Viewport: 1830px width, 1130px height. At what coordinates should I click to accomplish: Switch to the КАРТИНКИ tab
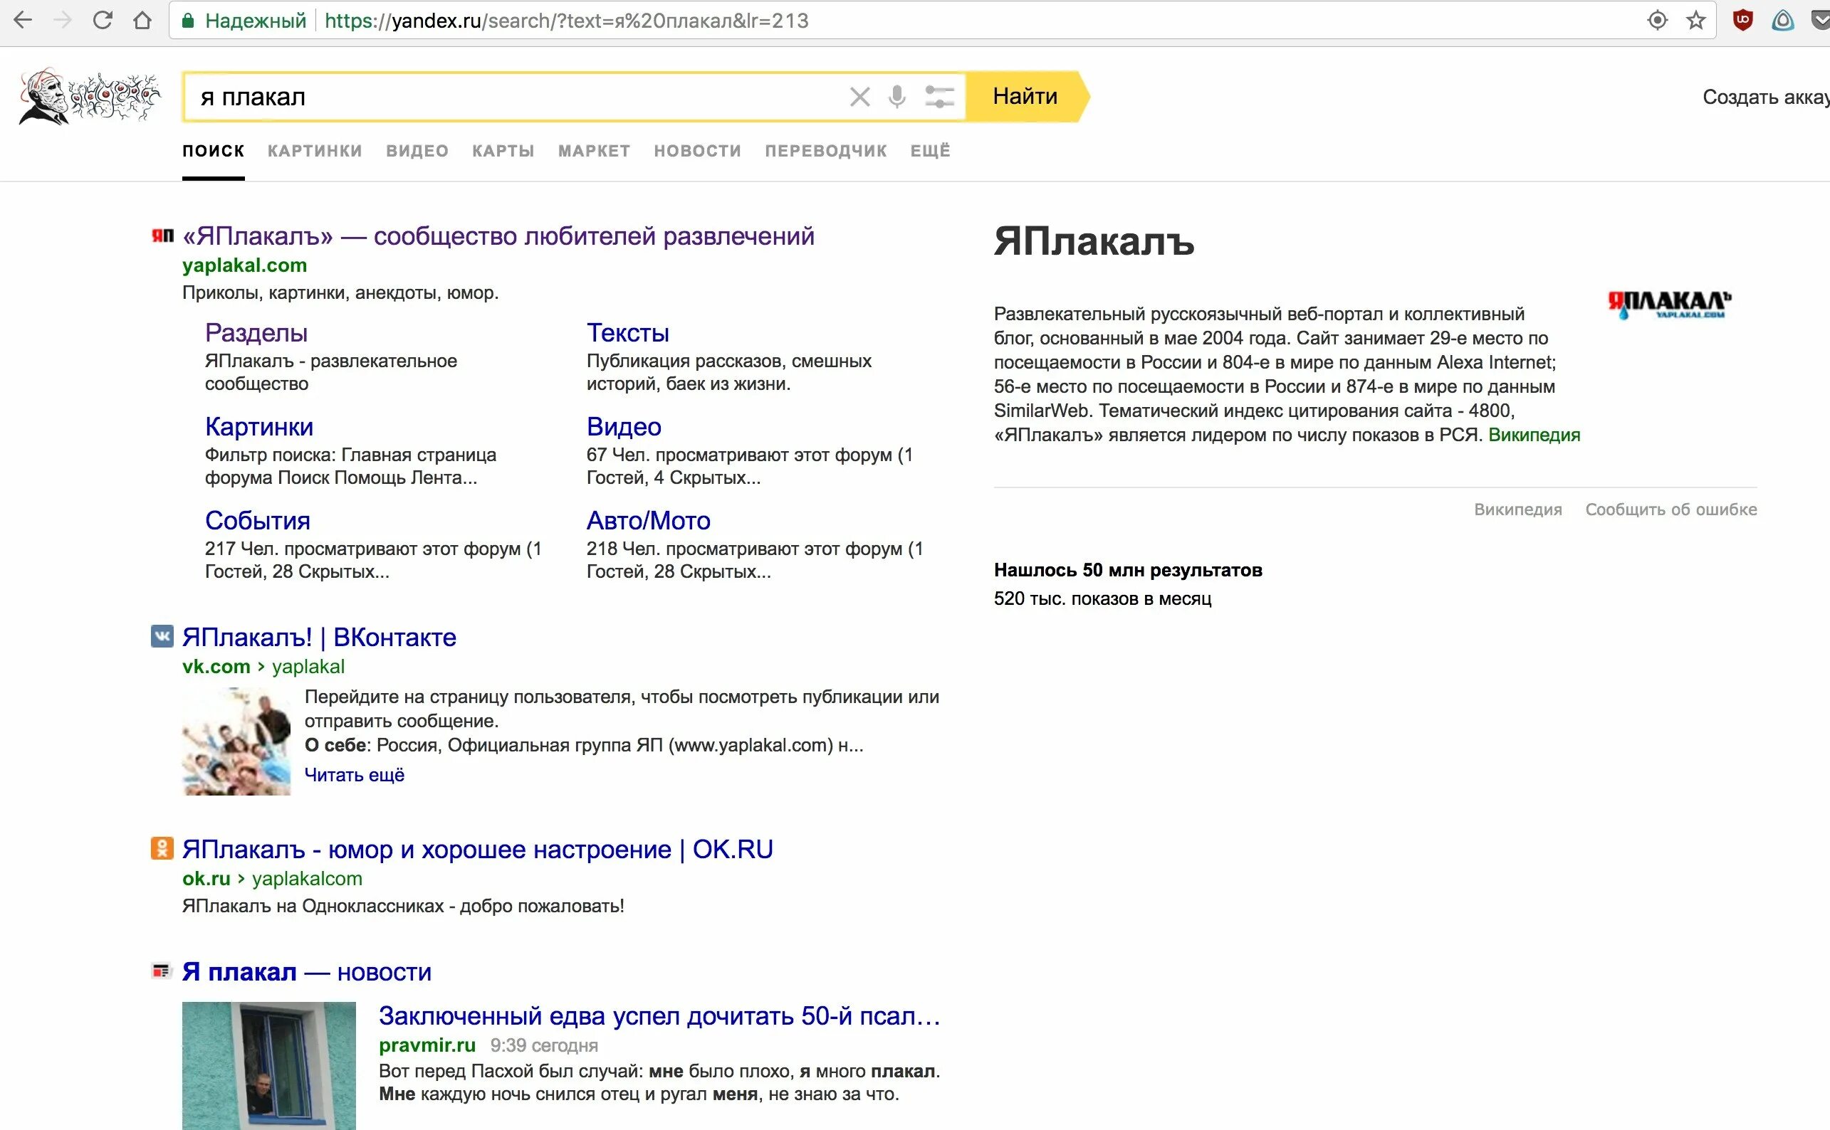pos(315,151)
